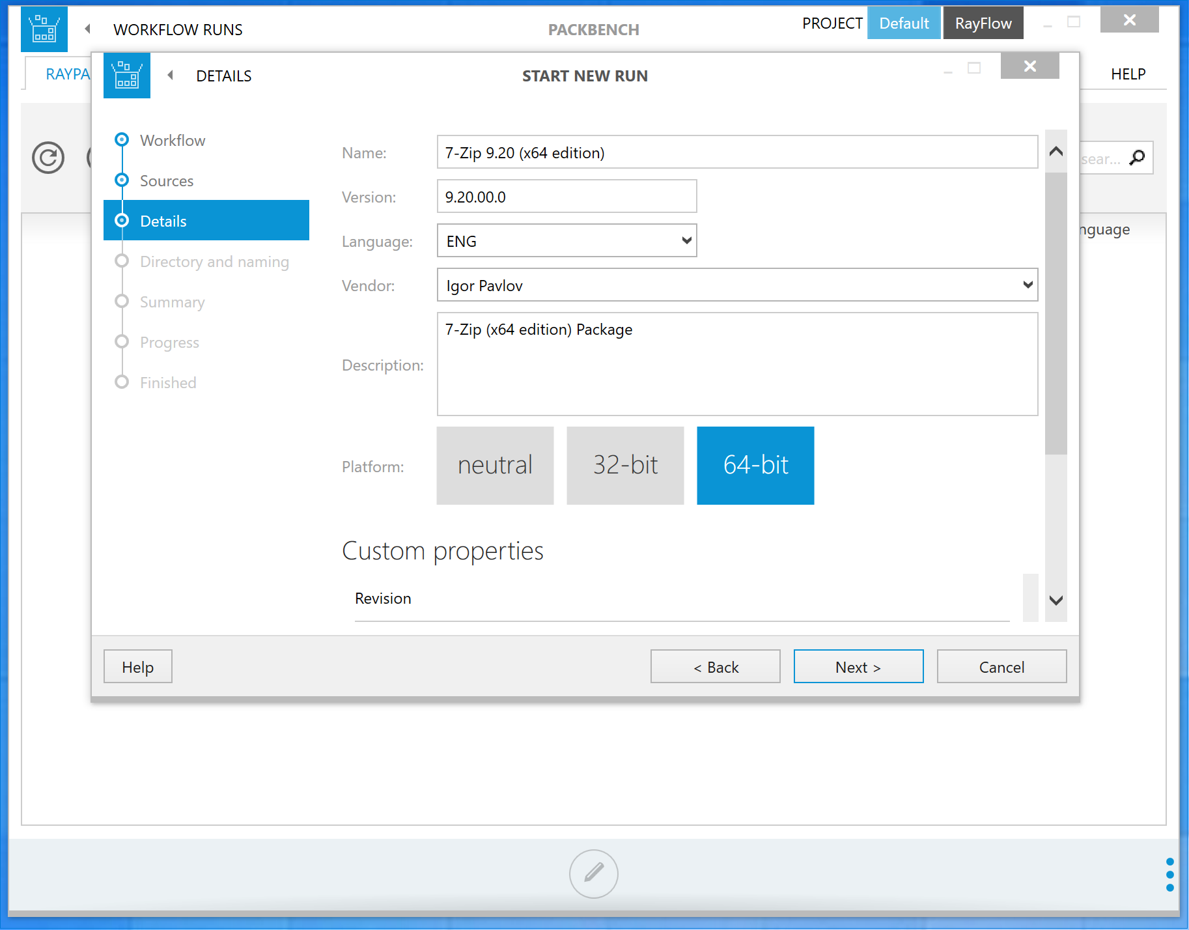The image size is (1189, 930).
Task: Click the PackBench logo in main window
Action: (44, 29)
